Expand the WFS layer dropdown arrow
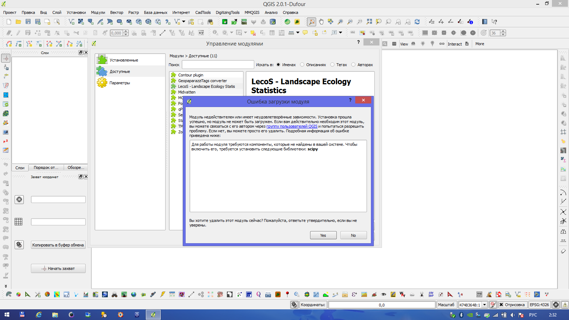569x320 pixels. point(184,22)
